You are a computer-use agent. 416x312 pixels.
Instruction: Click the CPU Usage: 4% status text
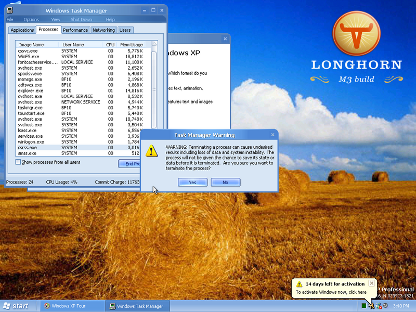61,182
